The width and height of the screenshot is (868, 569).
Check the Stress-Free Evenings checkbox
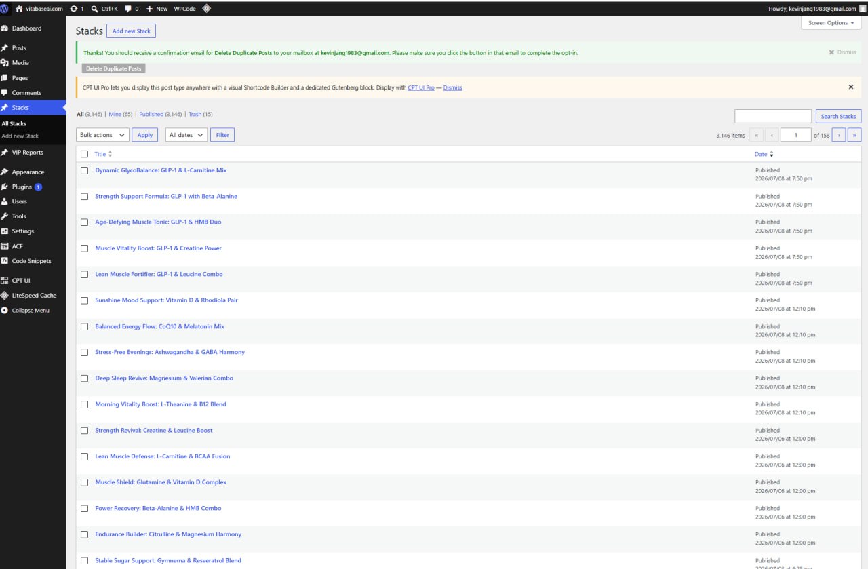[x=85, y=353]
